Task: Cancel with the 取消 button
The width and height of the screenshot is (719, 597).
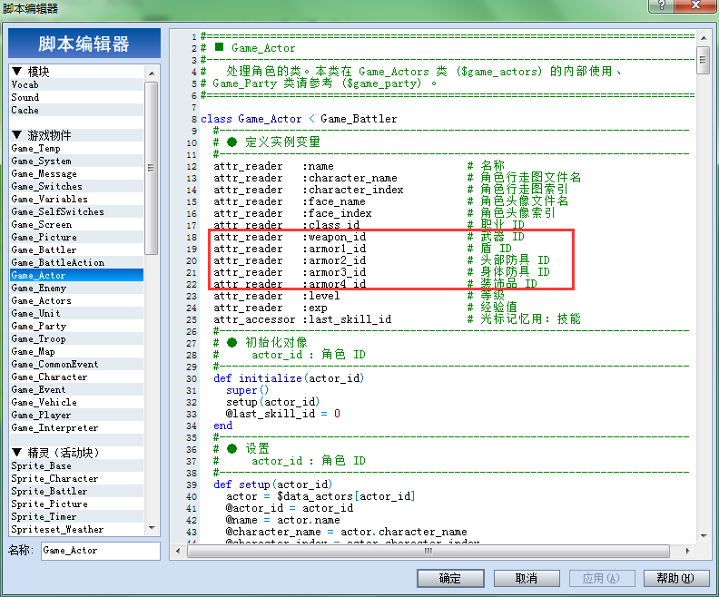Action: (x=527, y=578)
